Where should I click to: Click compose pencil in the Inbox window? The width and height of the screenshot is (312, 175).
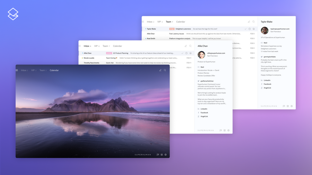(186, 46)
